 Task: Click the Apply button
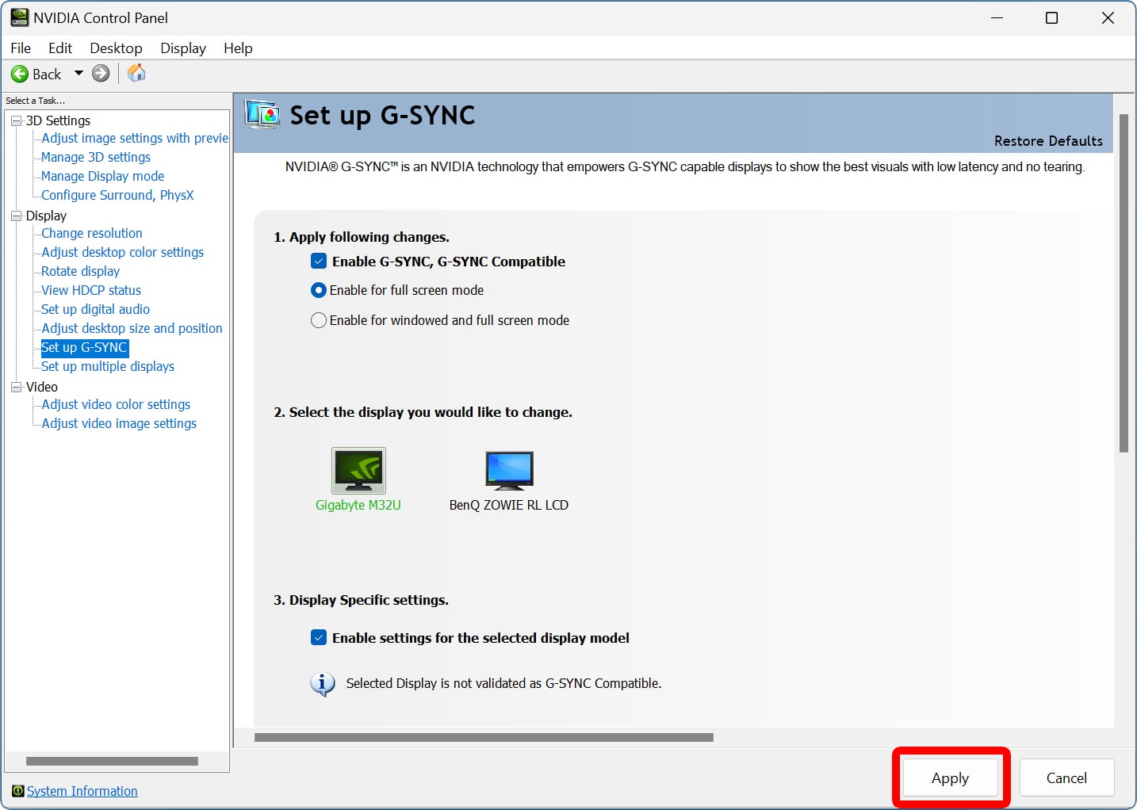[x=950, y=778]
